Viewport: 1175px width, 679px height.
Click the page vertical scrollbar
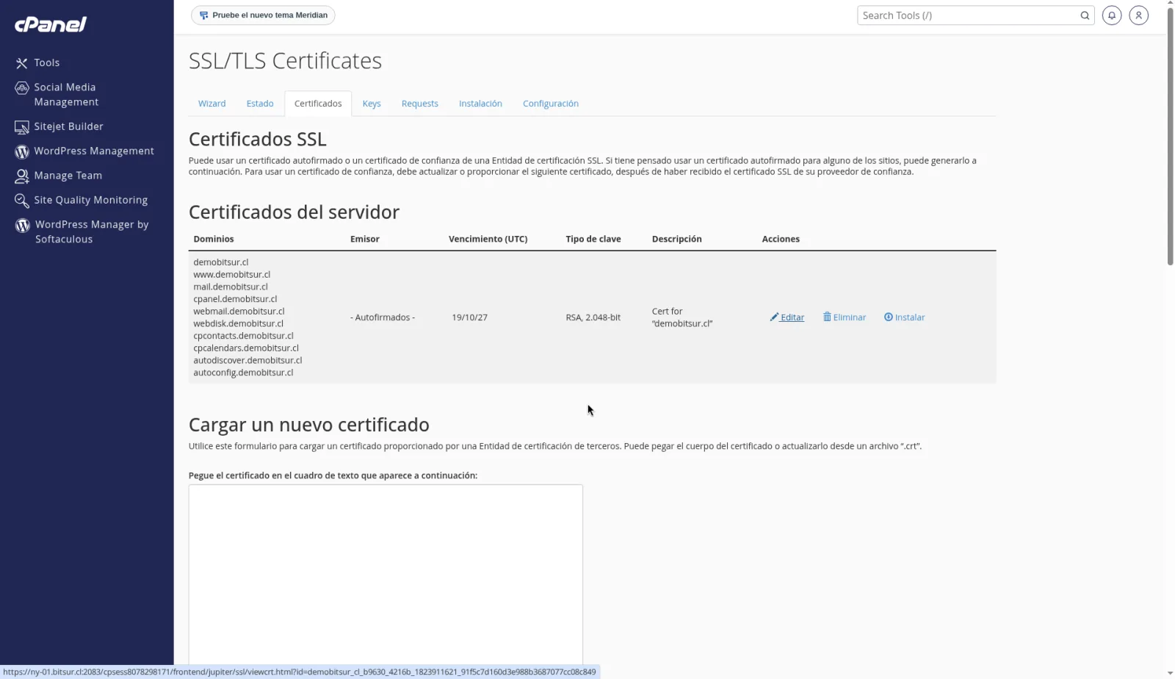pos(1170,136)
